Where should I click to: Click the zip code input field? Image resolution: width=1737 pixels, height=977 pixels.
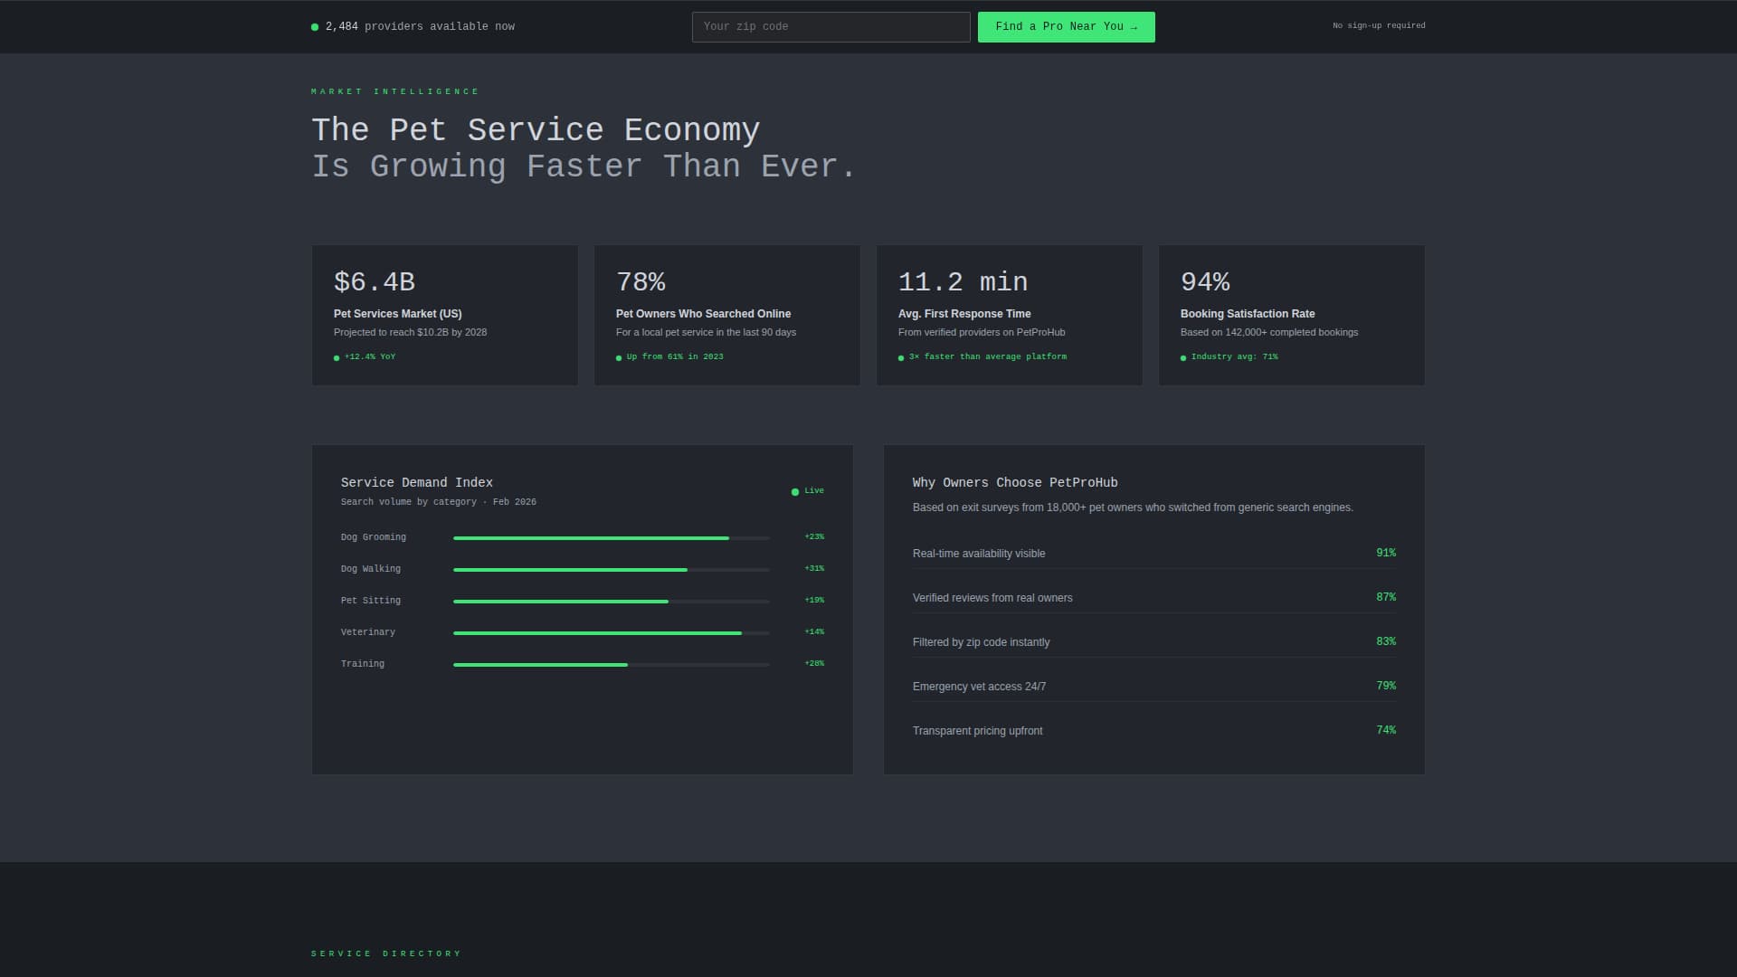coord(831,27)
